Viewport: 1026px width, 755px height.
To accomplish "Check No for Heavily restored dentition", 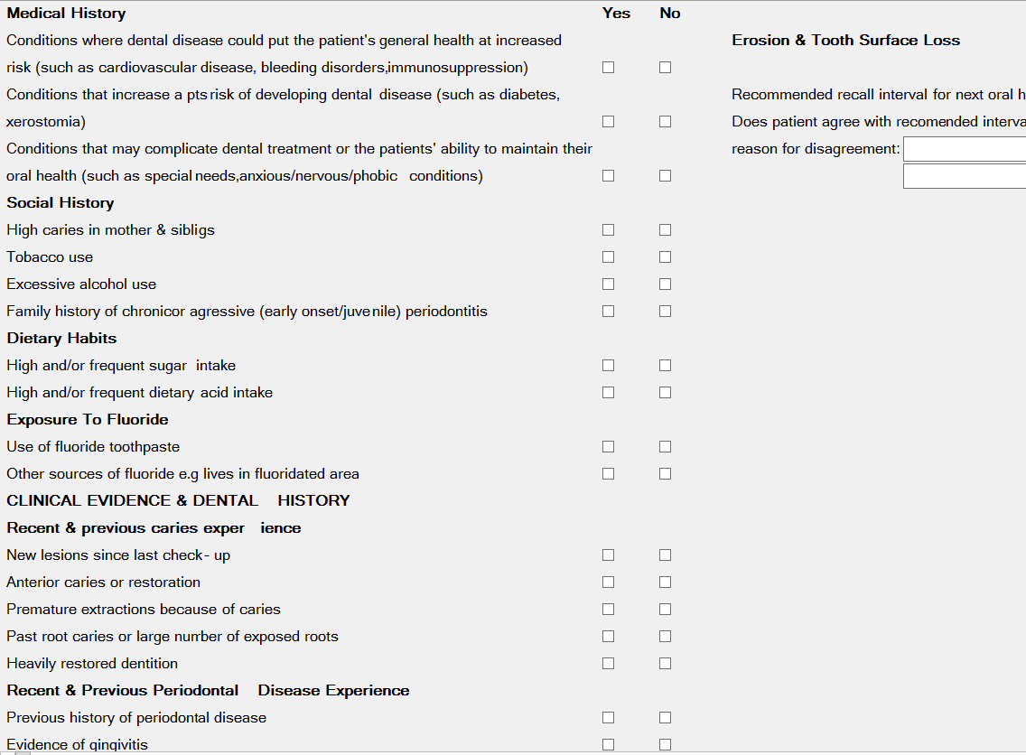I will point(666,664).
